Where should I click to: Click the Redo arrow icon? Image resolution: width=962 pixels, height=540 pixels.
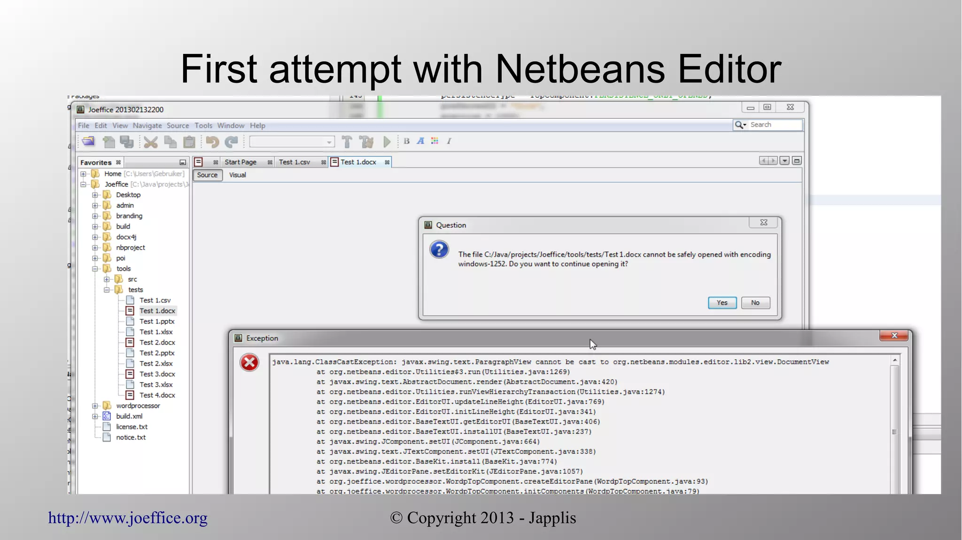[231, 141]
